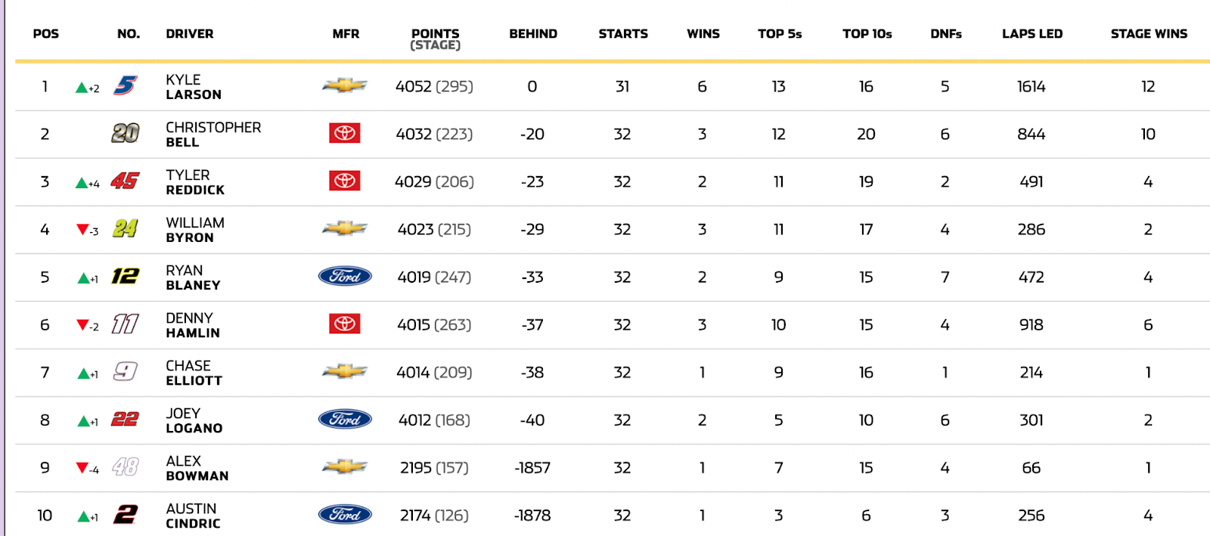
Task: Click the WINS column header
Action: (x=703, y=34)
